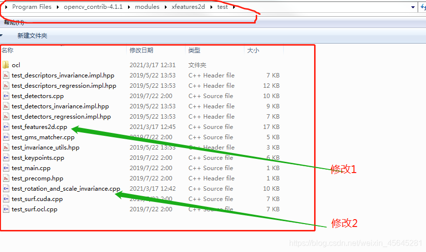Select the test_surf.ocl.cpp source file icon
The height and width of the screenshot is (252, 426).
(x=6, y=209)
